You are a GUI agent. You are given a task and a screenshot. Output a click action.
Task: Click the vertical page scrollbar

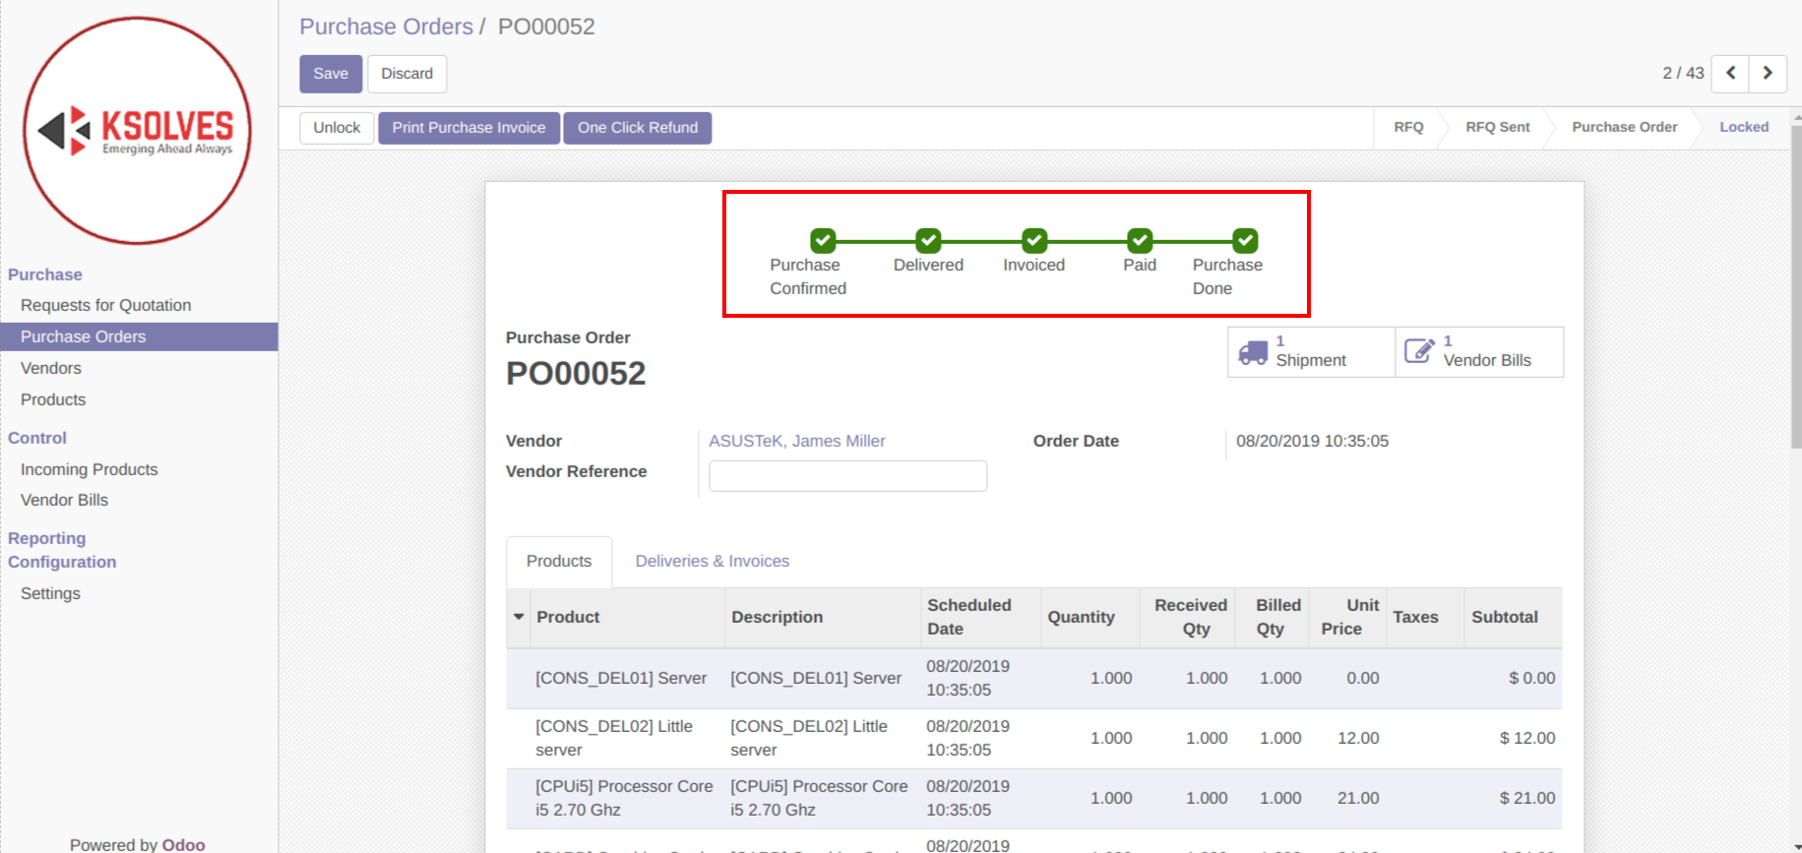(1795, 295)
